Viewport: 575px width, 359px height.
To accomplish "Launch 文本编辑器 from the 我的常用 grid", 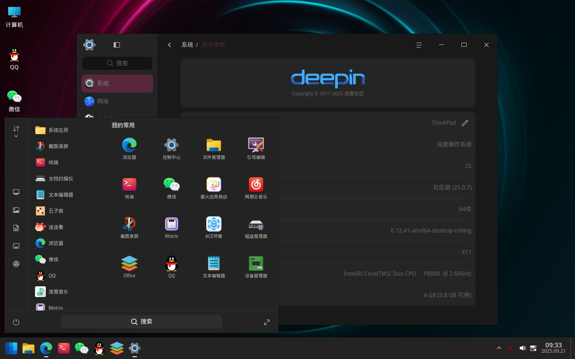I will point(214,267).
